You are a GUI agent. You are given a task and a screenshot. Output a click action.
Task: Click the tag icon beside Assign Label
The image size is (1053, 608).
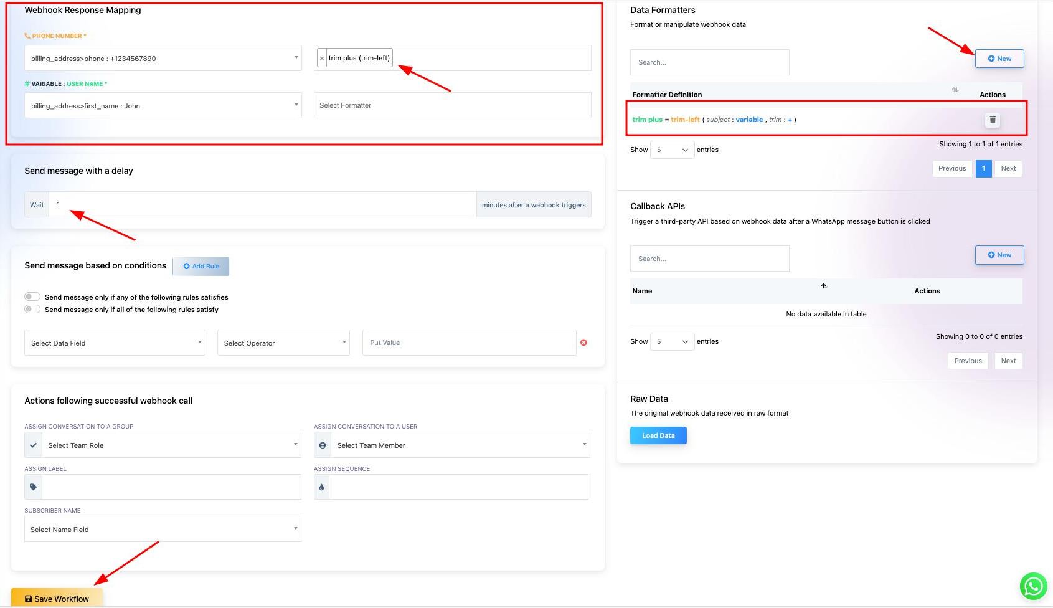[x=34, y=487]
